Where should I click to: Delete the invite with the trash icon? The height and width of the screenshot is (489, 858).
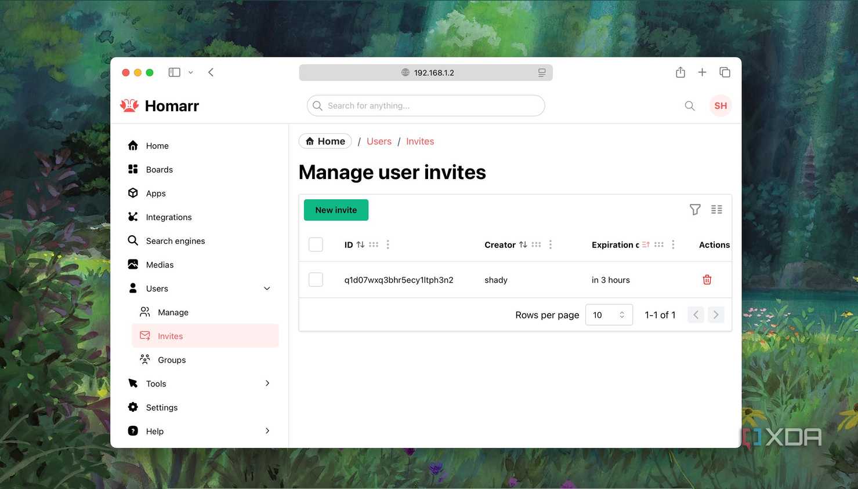click(x=707, y=280)
